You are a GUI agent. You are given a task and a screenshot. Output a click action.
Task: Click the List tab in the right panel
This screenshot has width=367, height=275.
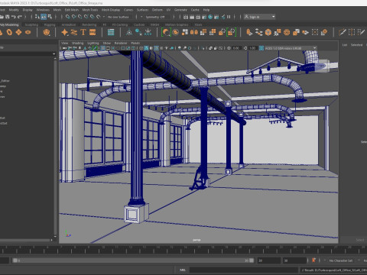click(345, 45)
